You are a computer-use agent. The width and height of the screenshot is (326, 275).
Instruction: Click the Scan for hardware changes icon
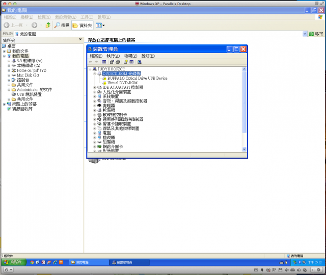coord(139,62)
